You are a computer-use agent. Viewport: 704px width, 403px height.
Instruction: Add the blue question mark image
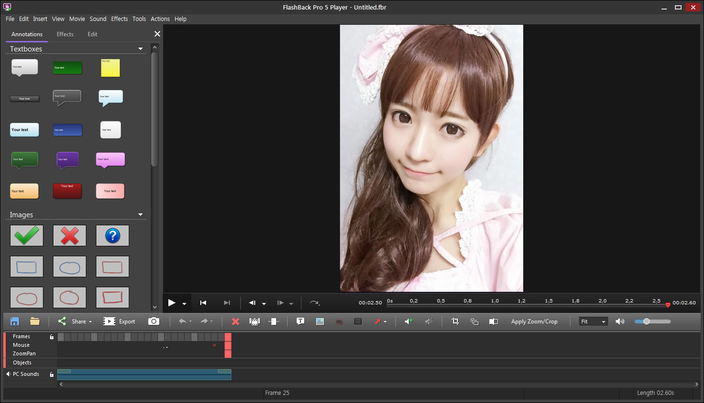point(113,235)
